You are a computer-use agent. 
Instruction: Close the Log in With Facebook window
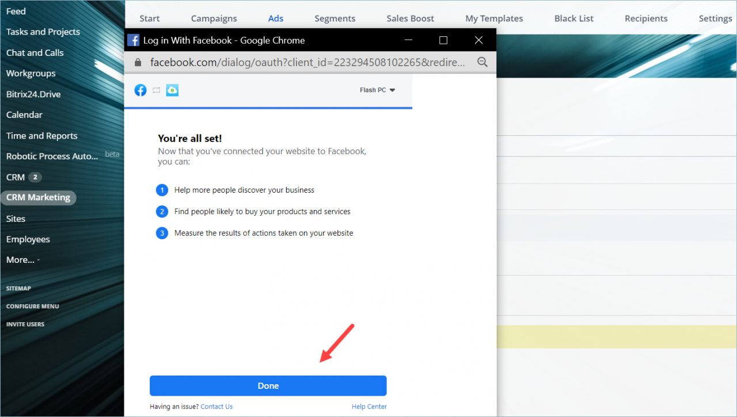click(x=478, y=40)
